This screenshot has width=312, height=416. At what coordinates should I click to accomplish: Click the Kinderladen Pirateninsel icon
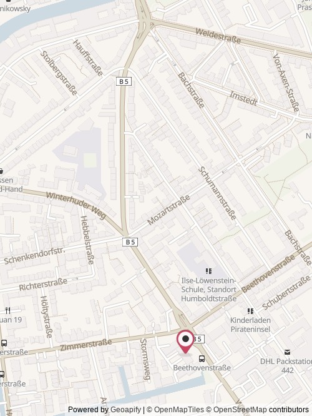click(x=250, y=311)
